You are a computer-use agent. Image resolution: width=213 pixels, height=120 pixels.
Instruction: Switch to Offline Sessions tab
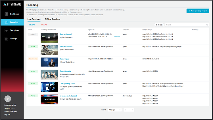point(53,19)
